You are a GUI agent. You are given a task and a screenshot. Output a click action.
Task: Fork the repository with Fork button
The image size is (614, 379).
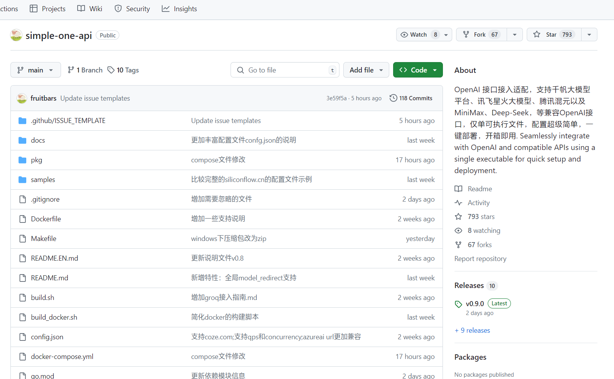click(481, 35)
